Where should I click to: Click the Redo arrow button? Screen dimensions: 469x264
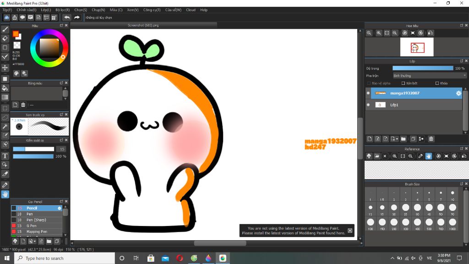tap(77, 18)
